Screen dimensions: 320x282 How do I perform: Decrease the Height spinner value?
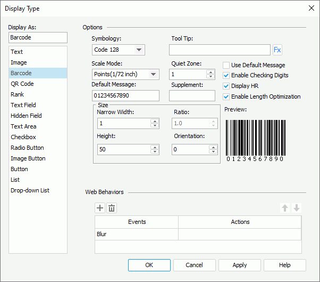(155, 152)
